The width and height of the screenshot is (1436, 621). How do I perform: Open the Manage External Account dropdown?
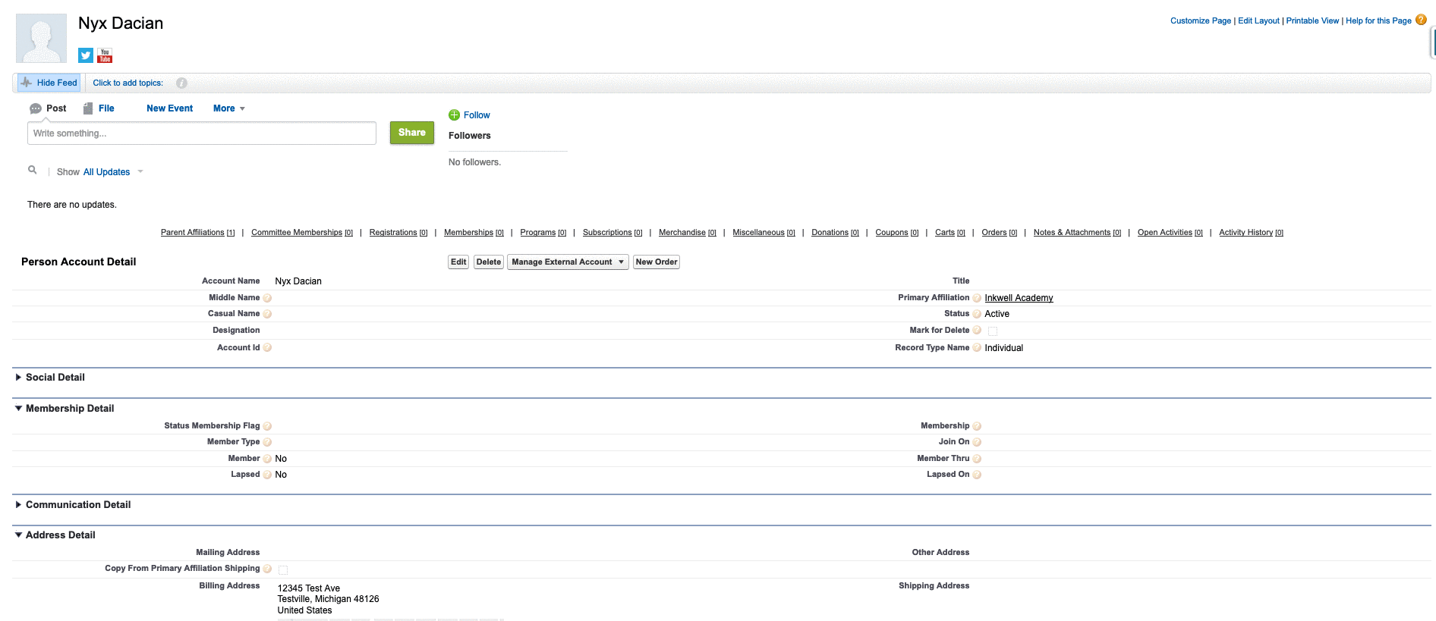(567, 262)
